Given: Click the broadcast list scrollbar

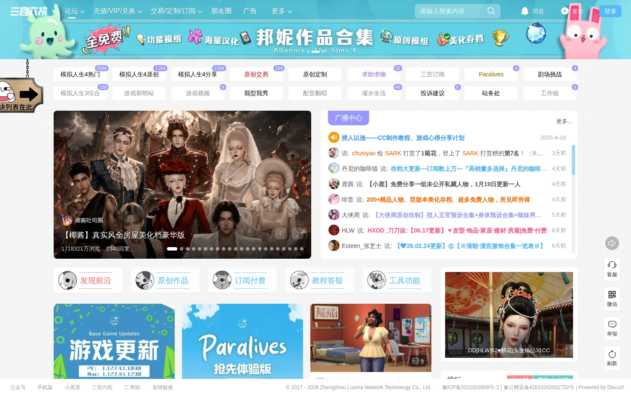Looking at the screenshot, I should point(573,160).
